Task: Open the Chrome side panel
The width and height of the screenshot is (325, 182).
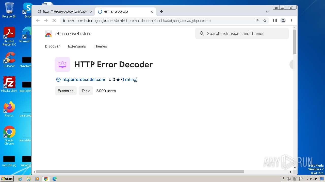Action: 275,21
